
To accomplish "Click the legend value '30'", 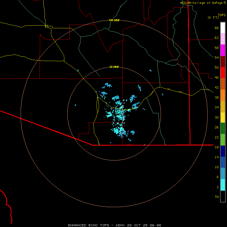I will point(217,117).
